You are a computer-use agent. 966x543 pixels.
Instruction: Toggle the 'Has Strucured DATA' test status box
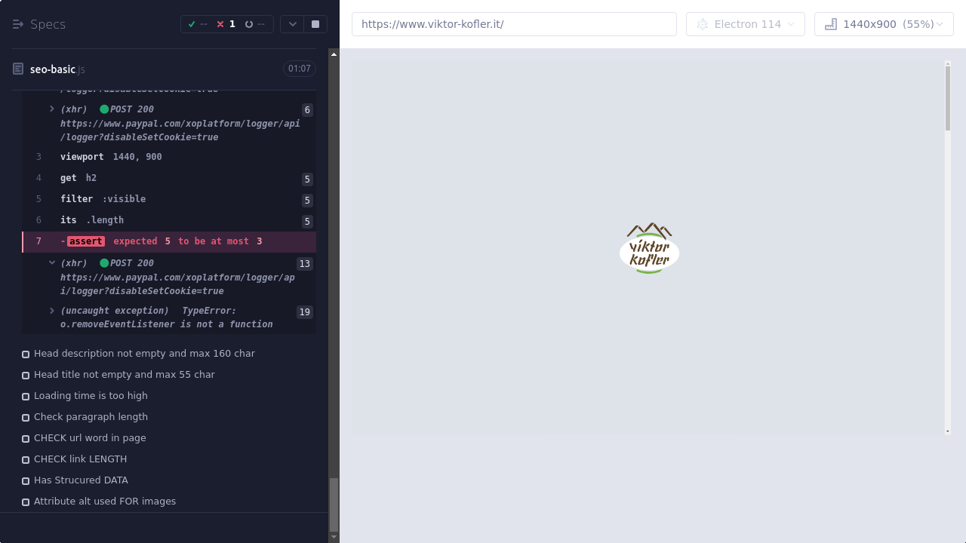26,481
